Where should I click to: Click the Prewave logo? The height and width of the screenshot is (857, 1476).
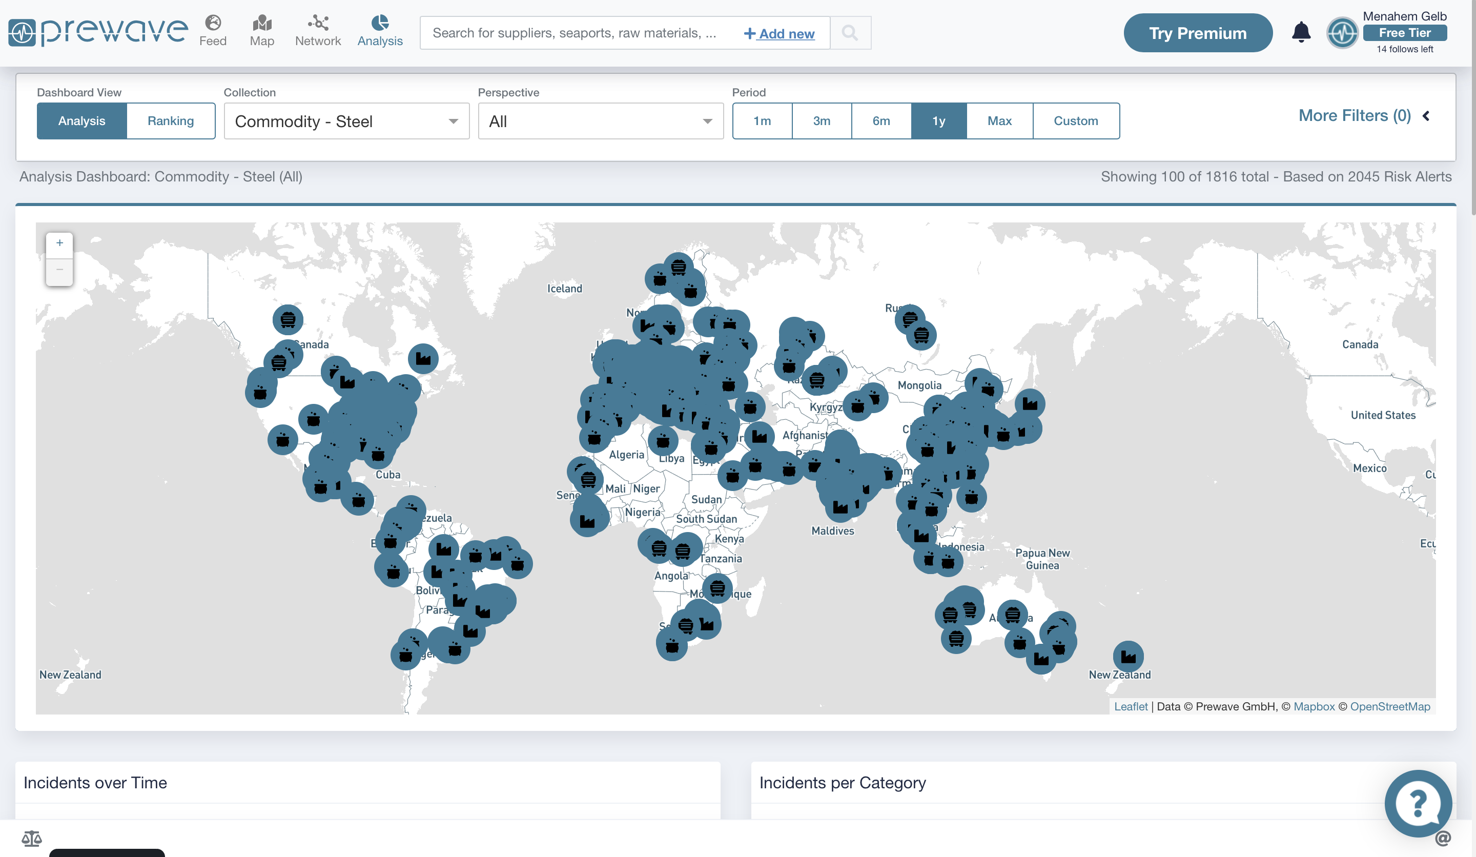coord(98,32)
